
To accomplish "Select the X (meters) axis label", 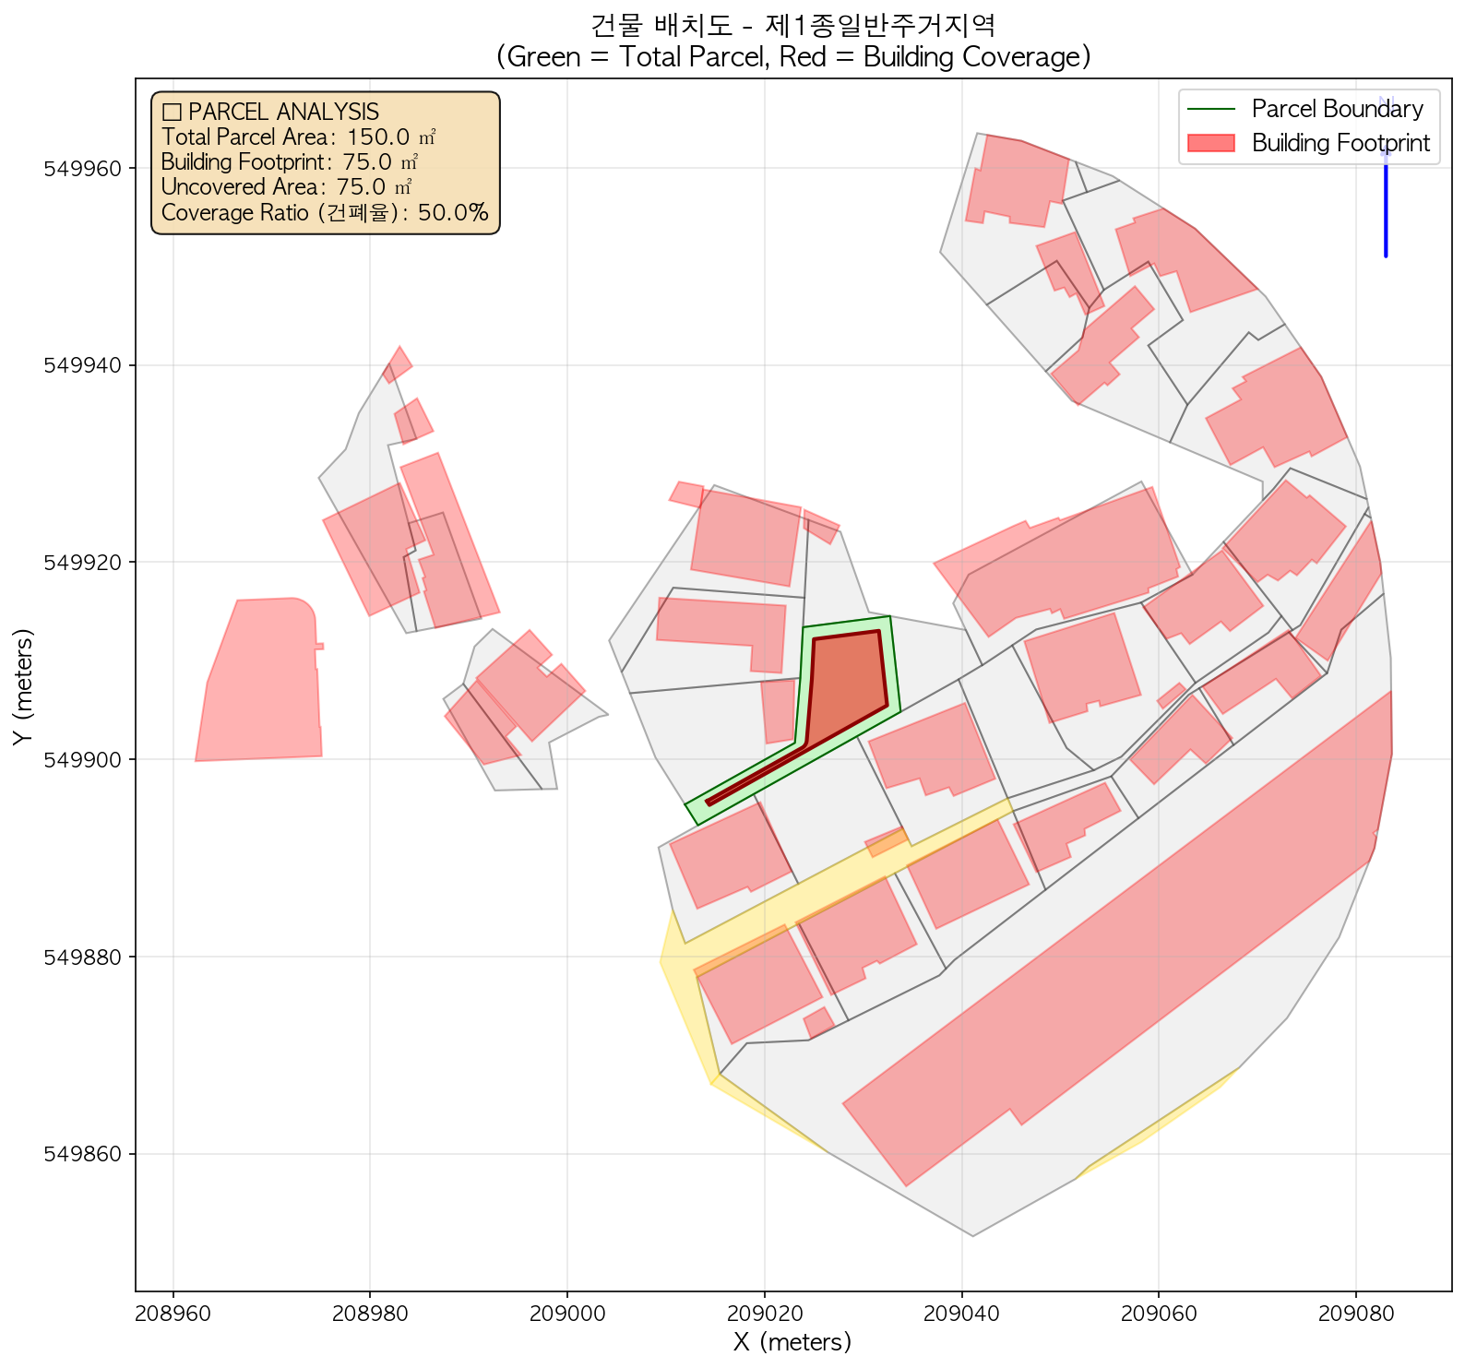I will pyautogui.click(x=792, y=1341).
